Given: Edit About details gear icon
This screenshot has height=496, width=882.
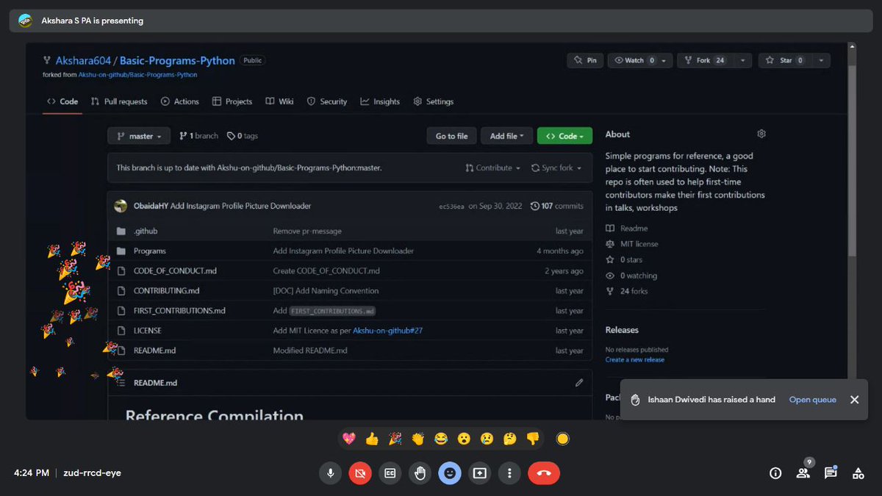Looking at the screenshot, I should (x=761, y=134).
